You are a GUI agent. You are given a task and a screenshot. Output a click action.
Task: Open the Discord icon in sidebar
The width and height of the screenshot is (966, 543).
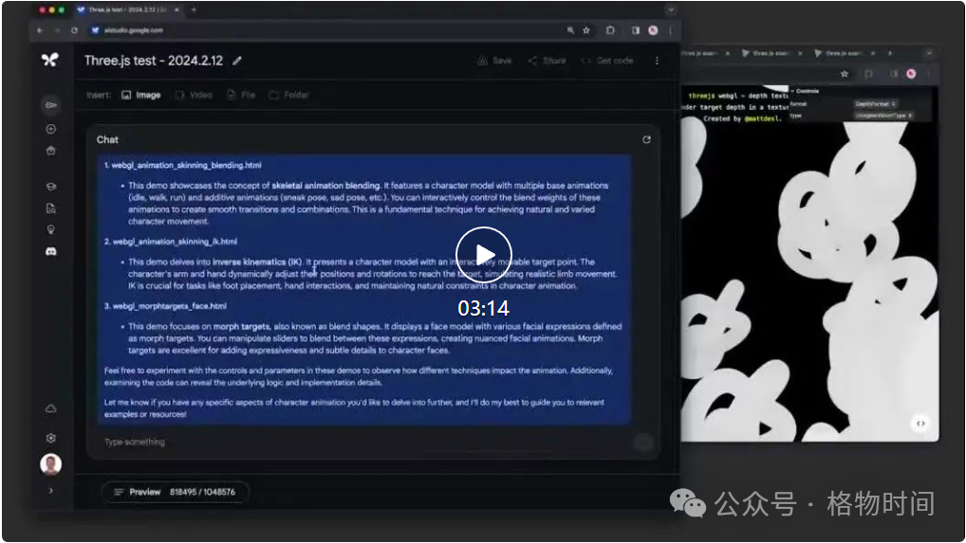pyautogui.click(x=50, y=251)
